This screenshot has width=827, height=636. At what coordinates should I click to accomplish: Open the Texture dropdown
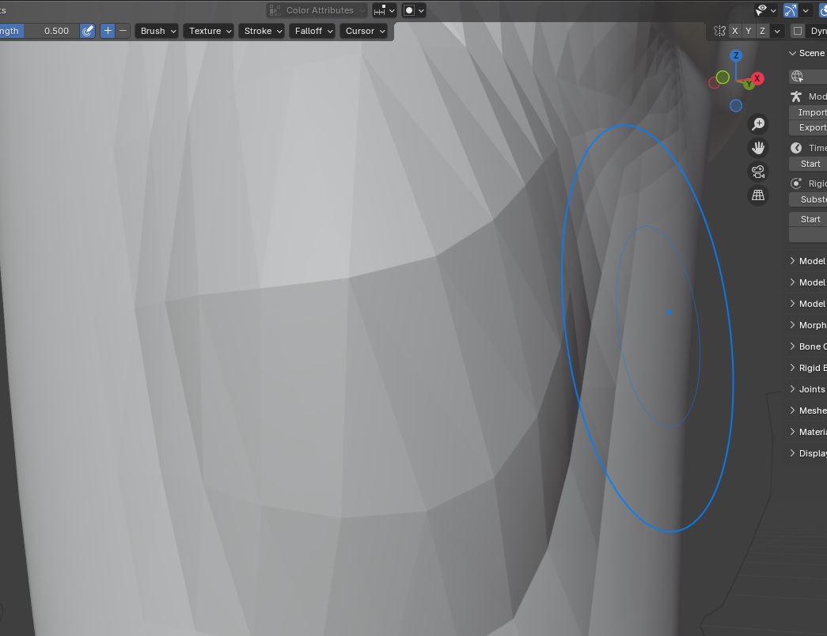pyautogui.click(x=210, y=31)
